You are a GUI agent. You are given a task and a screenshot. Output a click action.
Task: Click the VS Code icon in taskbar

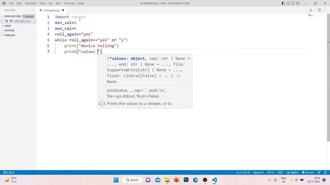pyautogui.click(x=214, y=180)
